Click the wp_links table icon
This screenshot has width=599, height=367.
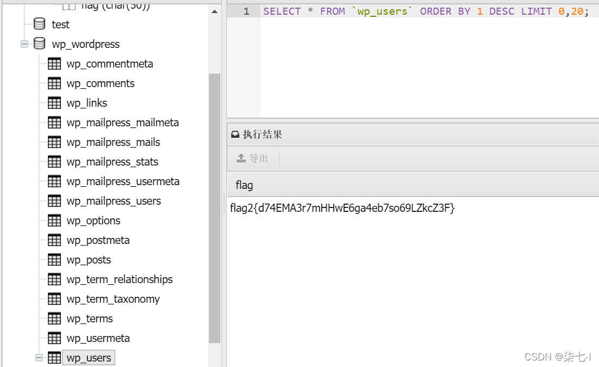(54, 103)
